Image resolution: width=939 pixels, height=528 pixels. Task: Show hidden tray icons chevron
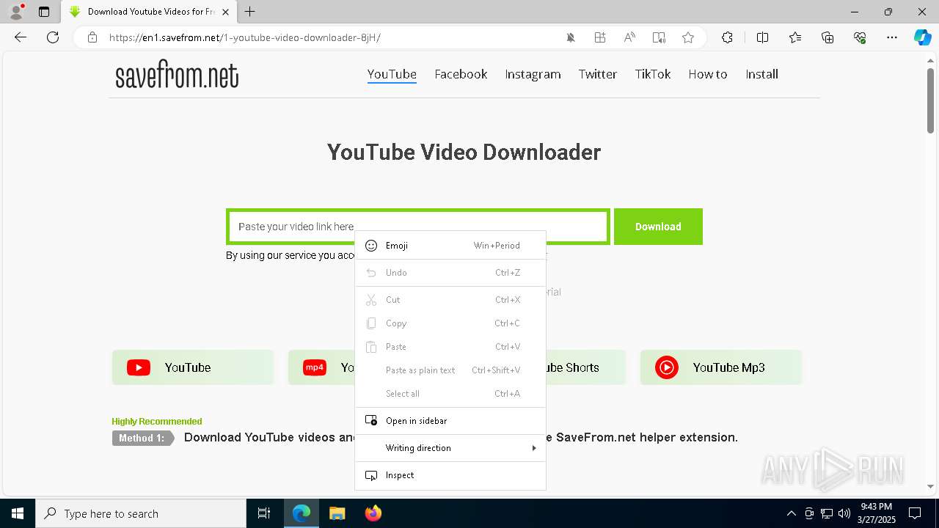point(792,513)
